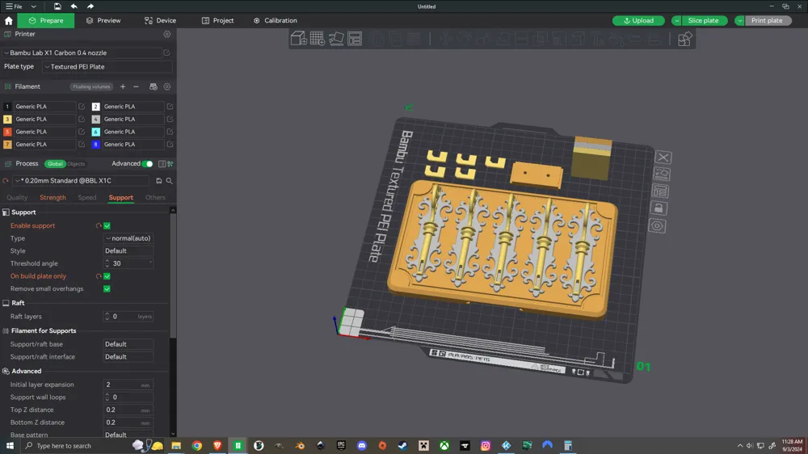
Task: Save the process preset icon
Action: (x=158, y=181)
